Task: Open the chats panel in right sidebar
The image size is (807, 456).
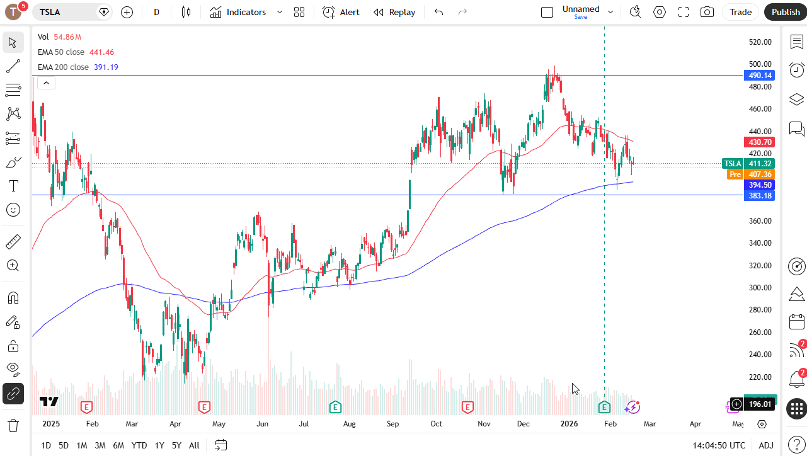Action: click(797, 129)
